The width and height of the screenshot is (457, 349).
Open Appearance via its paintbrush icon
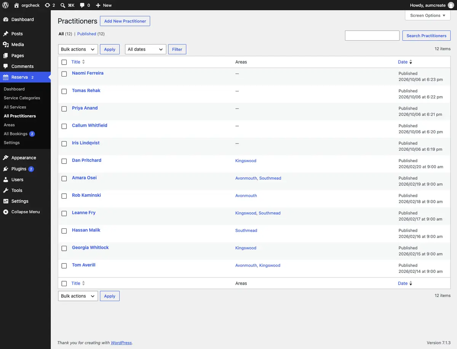pos(6,158)
